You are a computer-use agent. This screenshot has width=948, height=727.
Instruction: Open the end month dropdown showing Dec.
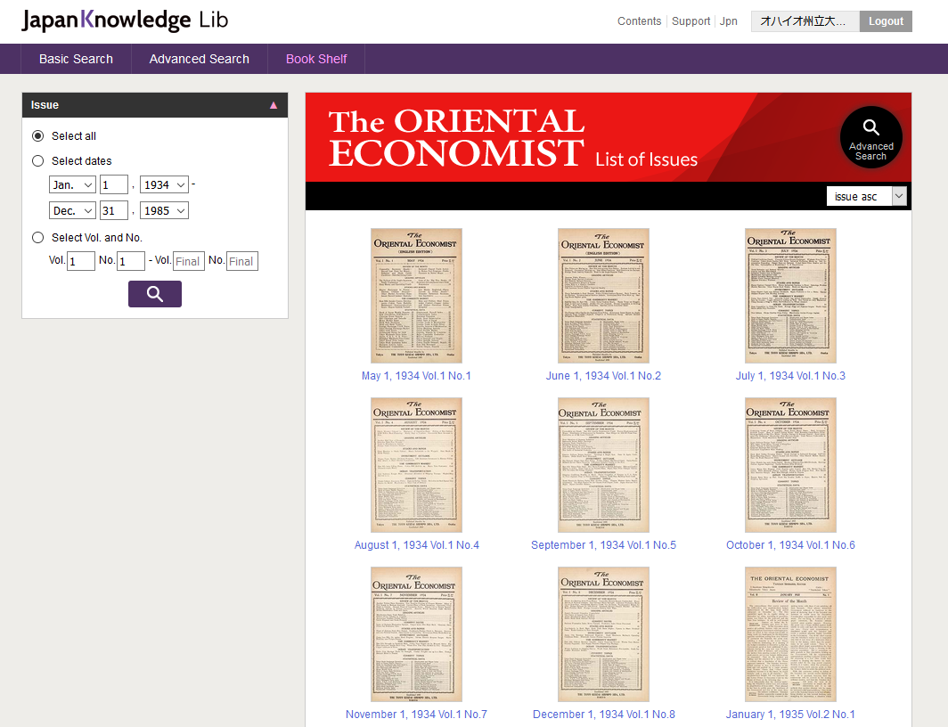(x=72, y=210)
